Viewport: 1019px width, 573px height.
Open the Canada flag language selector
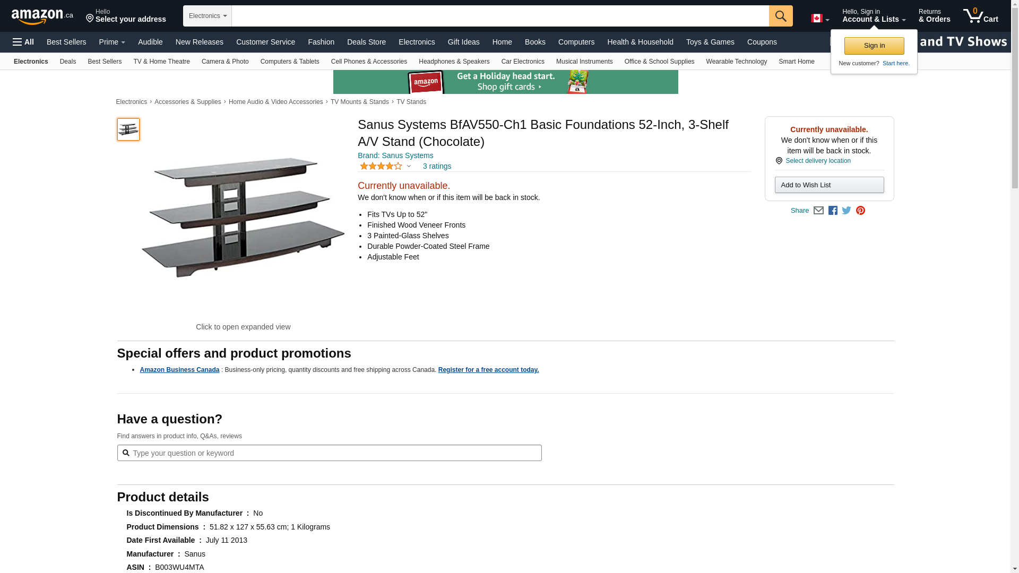tap(819, 19)
